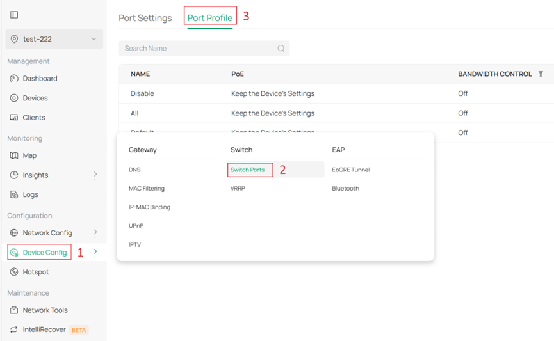
Task: Click the Devices icon in the sidebar
Action: (x=14, y=98)
